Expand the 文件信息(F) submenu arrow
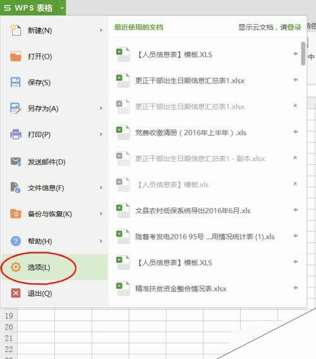316x359 pixels. pyautogui.click(x=101, y=188)
